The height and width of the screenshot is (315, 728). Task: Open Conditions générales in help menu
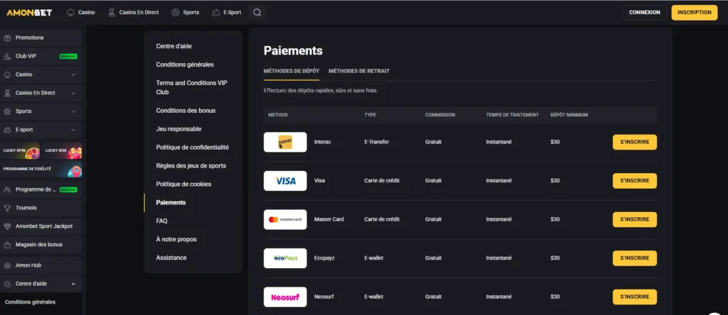point(185,65)
